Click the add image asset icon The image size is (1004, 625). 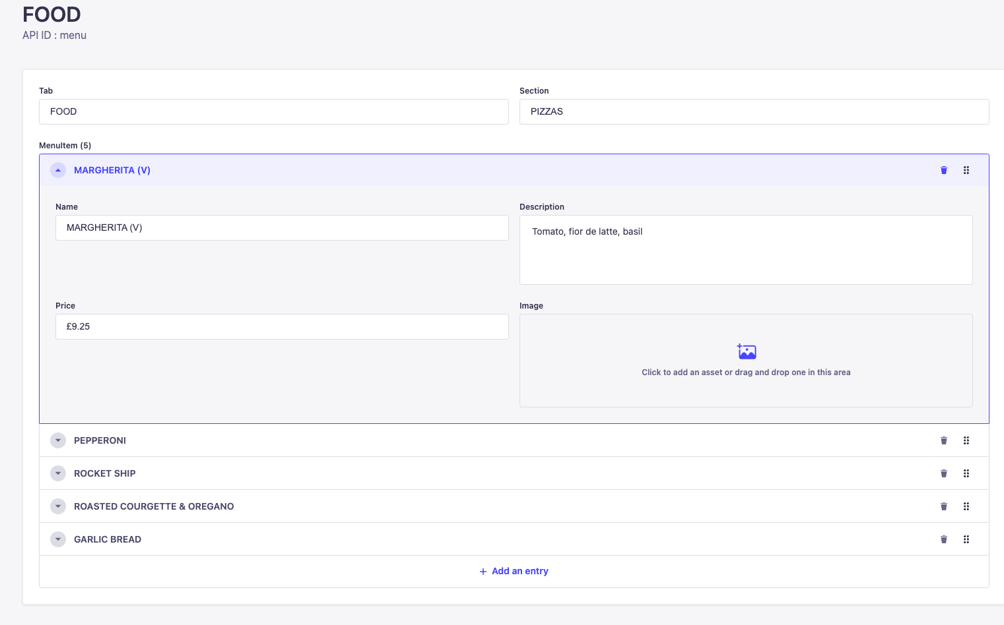click(747, 351)
